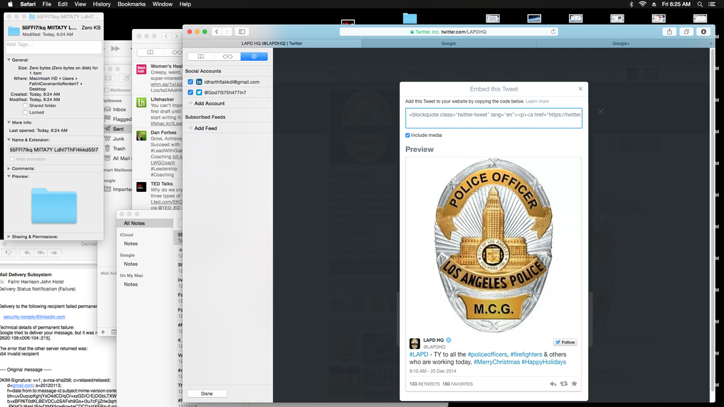This screenshot has width=724, height=407.
Task: Go forward using front Safari's forward arrow
Action: (x=227, y=31)
